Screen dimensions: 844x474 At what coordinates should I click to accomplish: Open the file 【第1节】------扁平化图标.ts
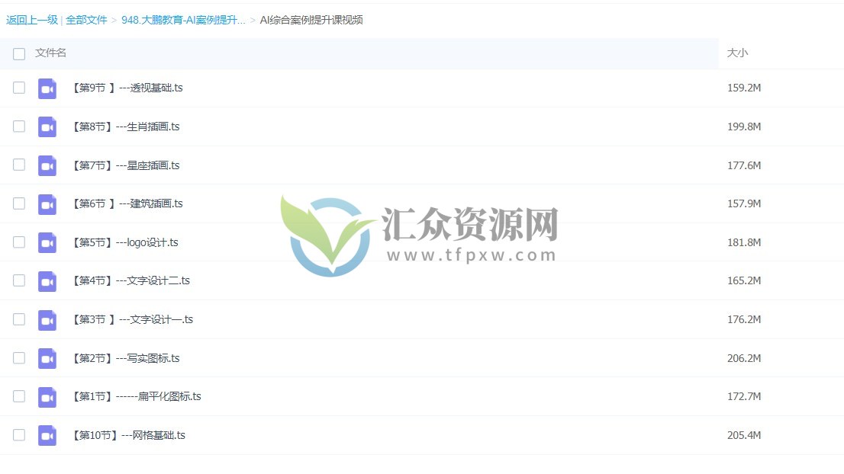[x=137, y=396]
